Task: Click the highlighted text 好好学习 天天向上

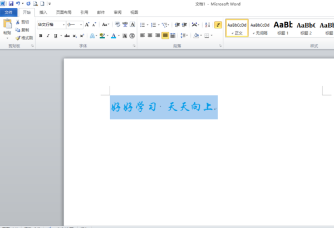Action: (x=163, y=107)
